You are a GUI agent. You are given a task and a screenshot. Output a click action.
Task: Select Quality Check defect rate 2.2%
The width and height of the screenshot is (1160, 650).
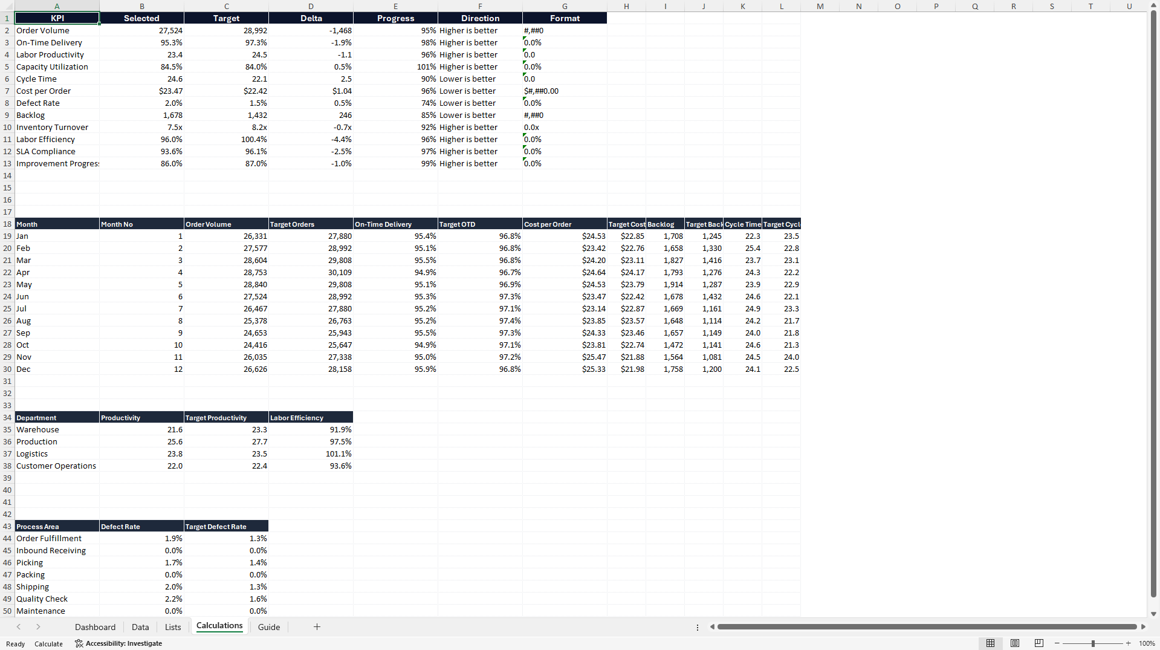141,599
